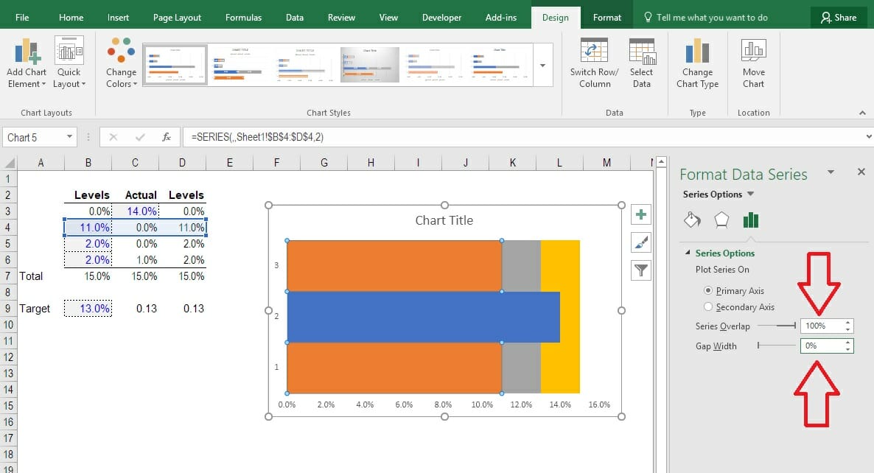Open the Effects pentagon icon tab
The image size is (874, 473).
click(x=721, y=220)
